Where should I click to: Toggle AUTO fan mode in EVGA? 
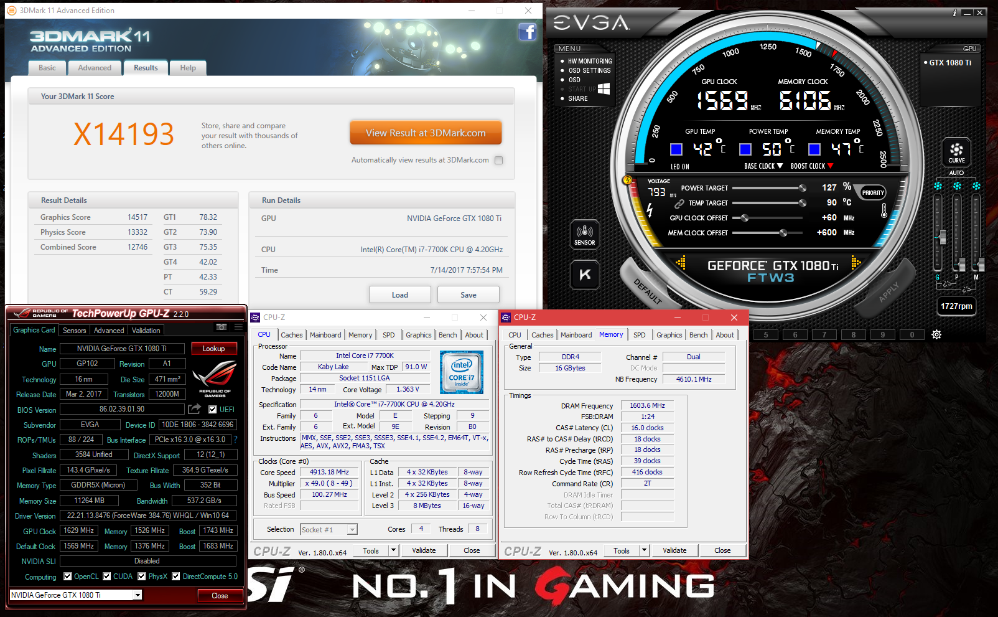956,172
